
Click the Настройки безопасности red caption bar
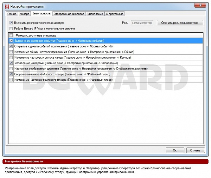coord(105,161)
